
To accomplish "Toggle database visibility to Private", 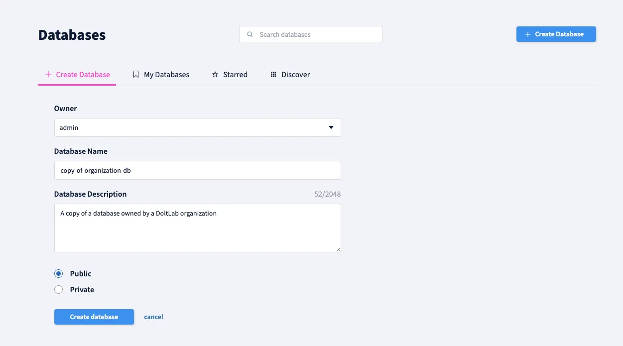I will [x=58, y=289].
